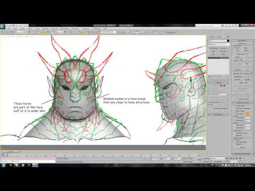Open the selection filter dropdown in main toolbar
This screenshot has width=255, height=191.
click(x=19, y=32)
